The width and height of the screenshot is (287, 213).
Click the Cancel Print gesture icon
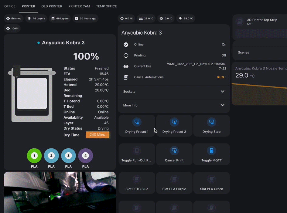coord(174,151)
